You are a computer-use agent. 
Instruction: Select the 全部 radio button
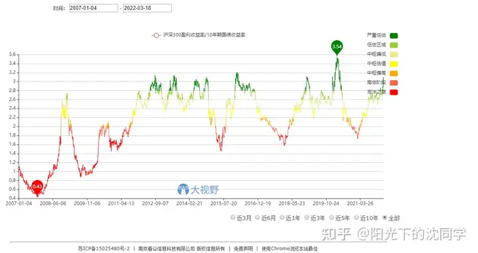pyautogui.click(x=384, y=217)
